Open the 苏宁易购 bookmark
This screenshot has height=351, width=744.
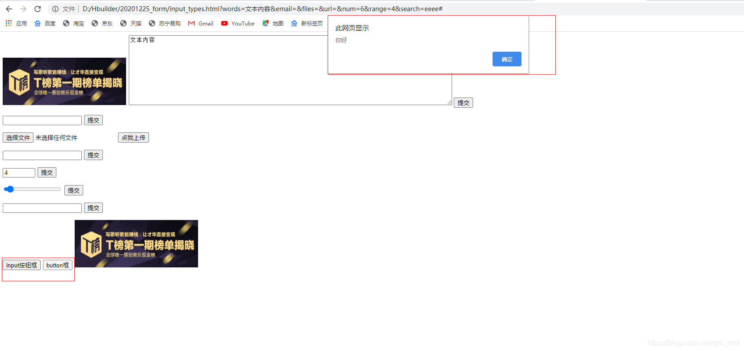[x=165, y=23]
